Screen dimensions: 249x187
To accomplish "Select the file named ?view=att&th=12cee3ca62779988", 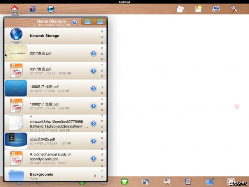I will pyautogui.click(x=59, y=122).
